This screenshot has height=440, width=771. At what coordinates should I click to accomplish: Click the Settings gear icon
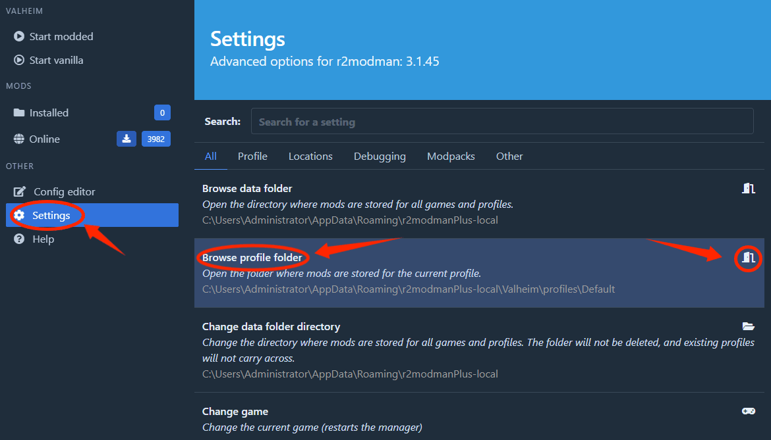click(19, 215)
